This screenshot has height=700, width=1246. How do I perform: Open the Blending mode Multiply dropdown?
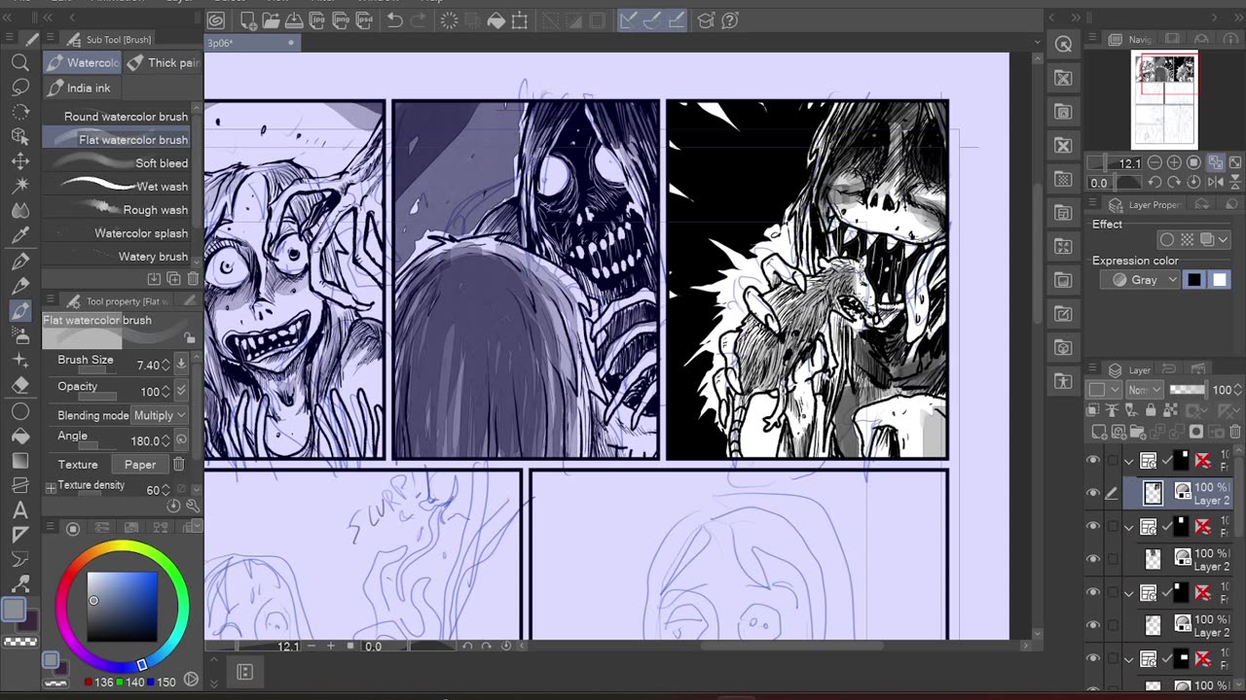(x=161, y=415)
